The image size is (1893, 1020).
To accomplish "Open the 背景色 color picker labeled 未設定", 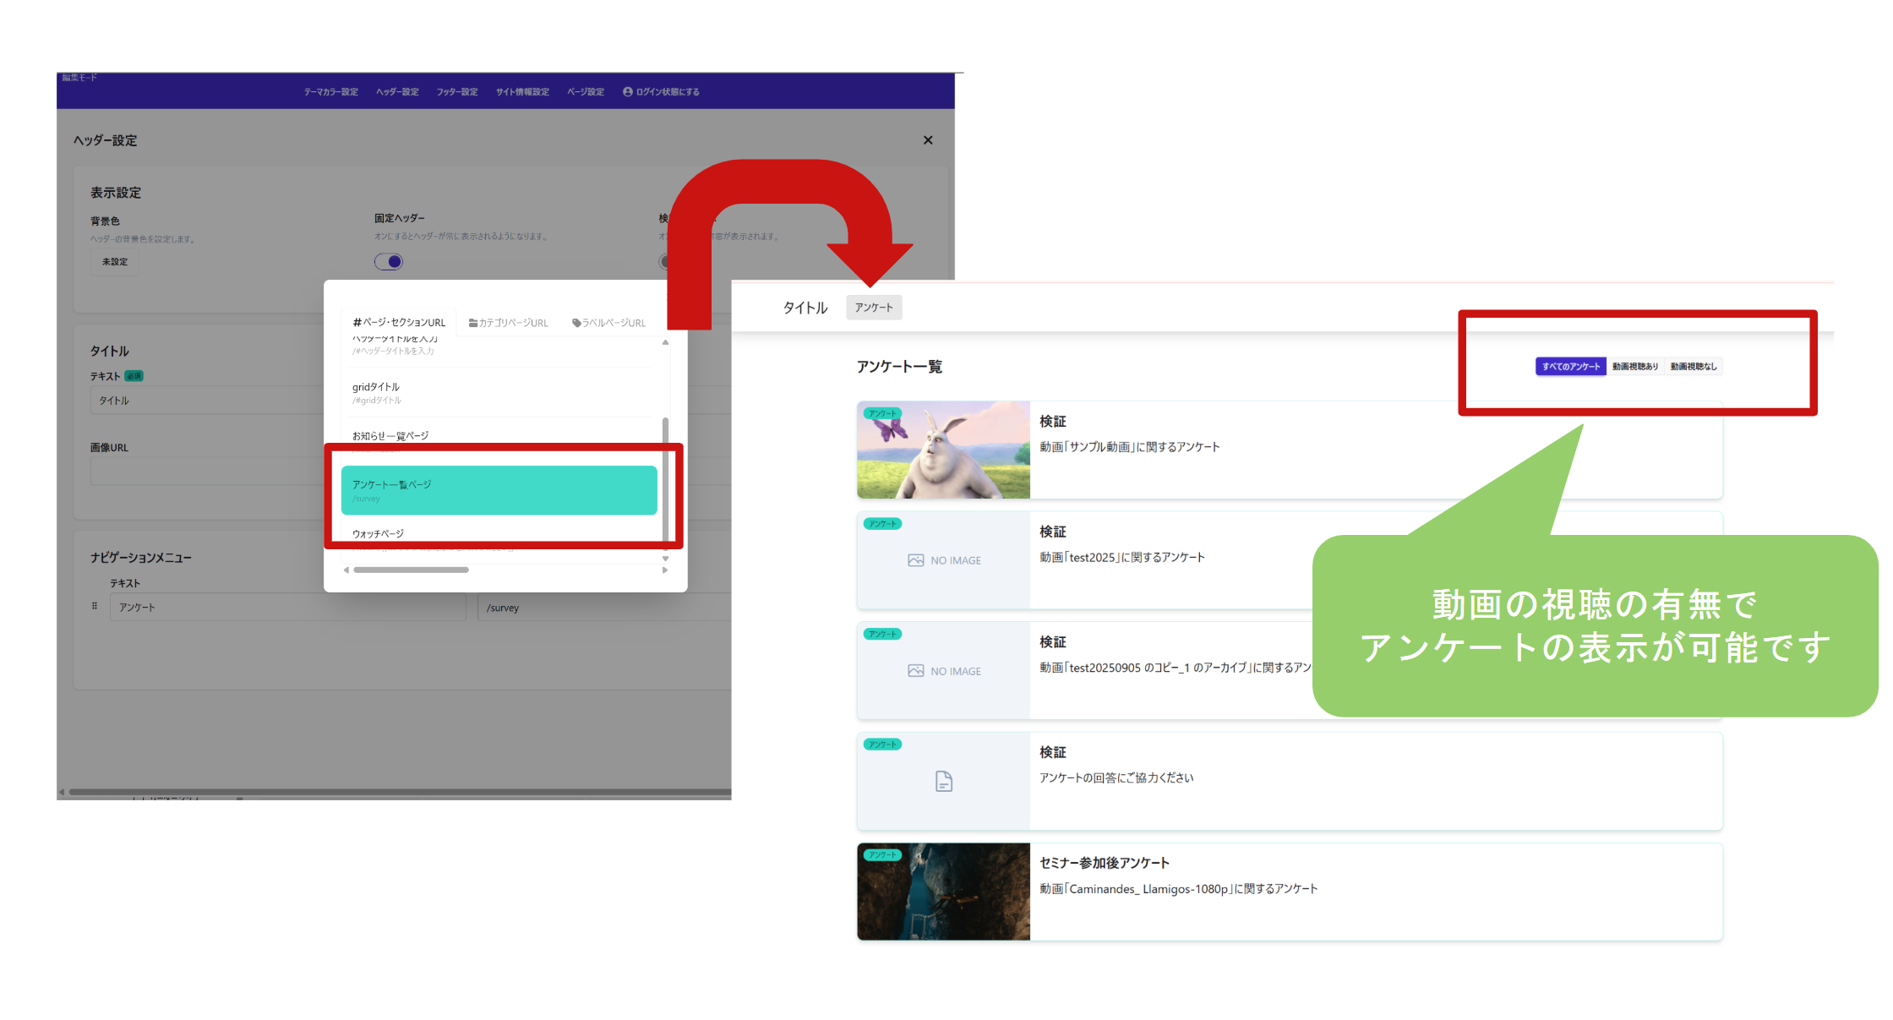I will click(x=115, y=261).
